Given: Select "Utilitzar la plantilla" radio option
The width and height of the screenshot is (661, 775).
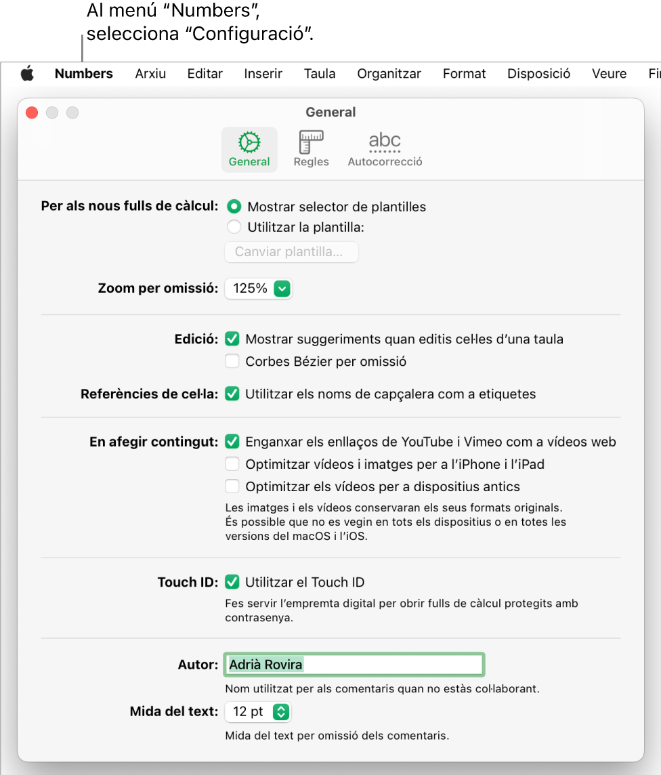Looking at the screenshot, I should point(234,228).
